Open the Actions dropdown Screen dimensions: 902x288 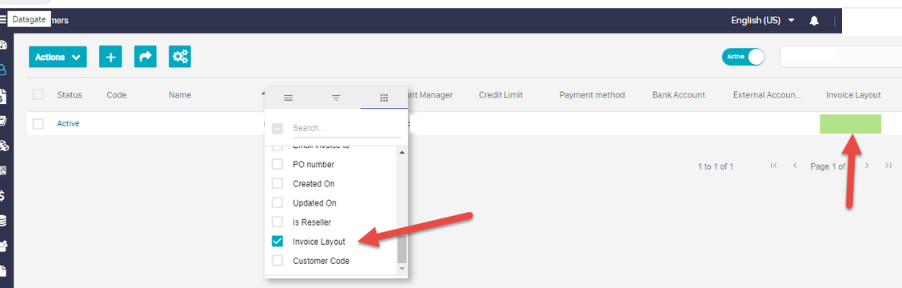point(58,57)
